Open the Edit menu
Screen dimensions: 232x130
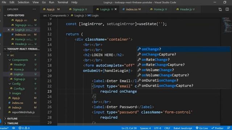12,3
